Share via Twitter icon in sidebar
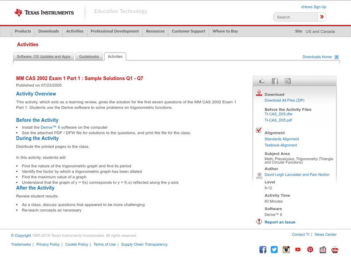 (x=287, y=81)
